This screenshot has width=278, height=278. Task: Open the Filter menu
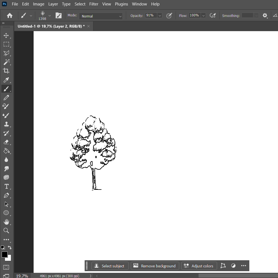(94, 4)
